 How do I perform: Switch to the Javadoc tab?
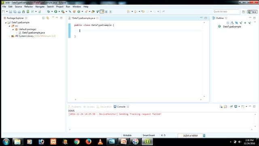pos(89,107)
